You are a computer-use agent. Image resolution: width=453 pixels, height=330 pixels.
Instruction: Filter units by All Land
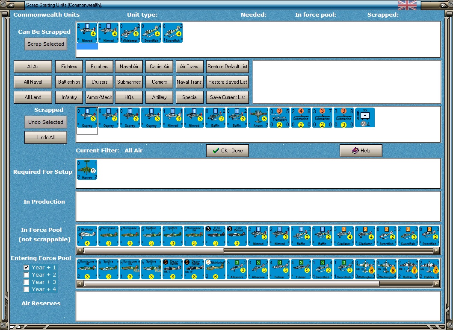point(33,97)
